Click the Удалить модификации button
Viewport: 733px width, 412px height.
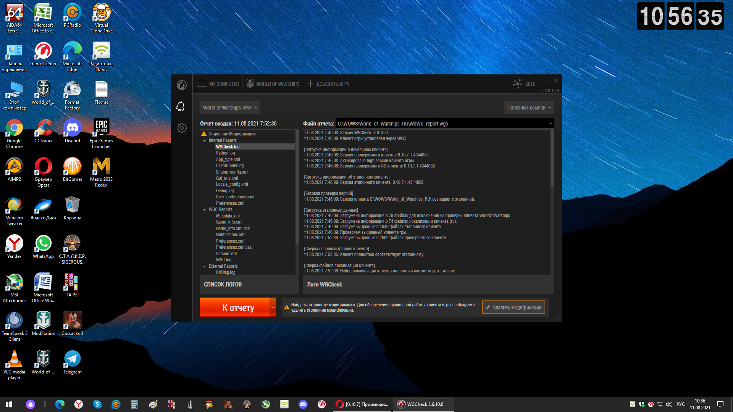513,307
